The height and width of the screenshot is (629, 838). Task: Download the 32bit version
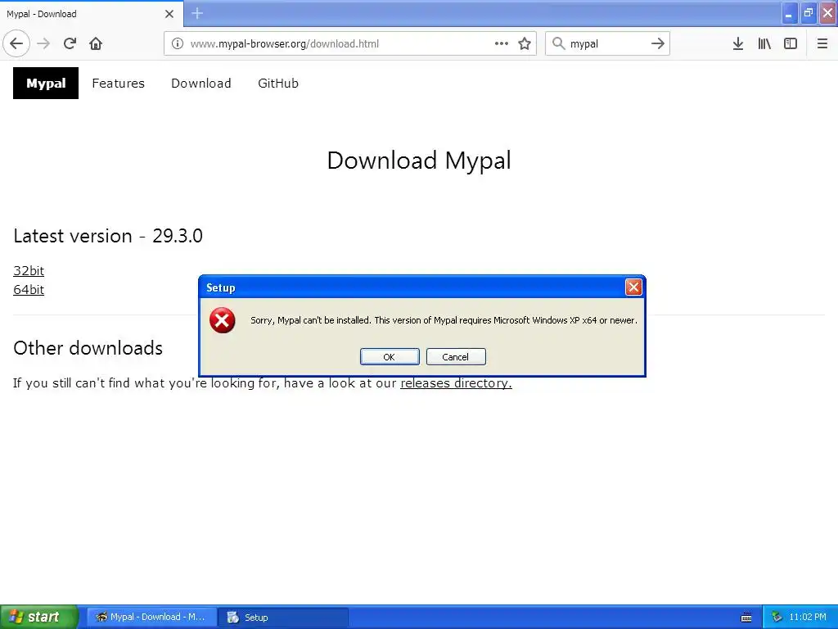29,270
